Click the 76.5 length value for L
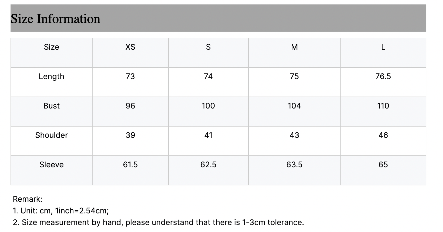Screen dimensions: 443x232 (x=383, y=76)
